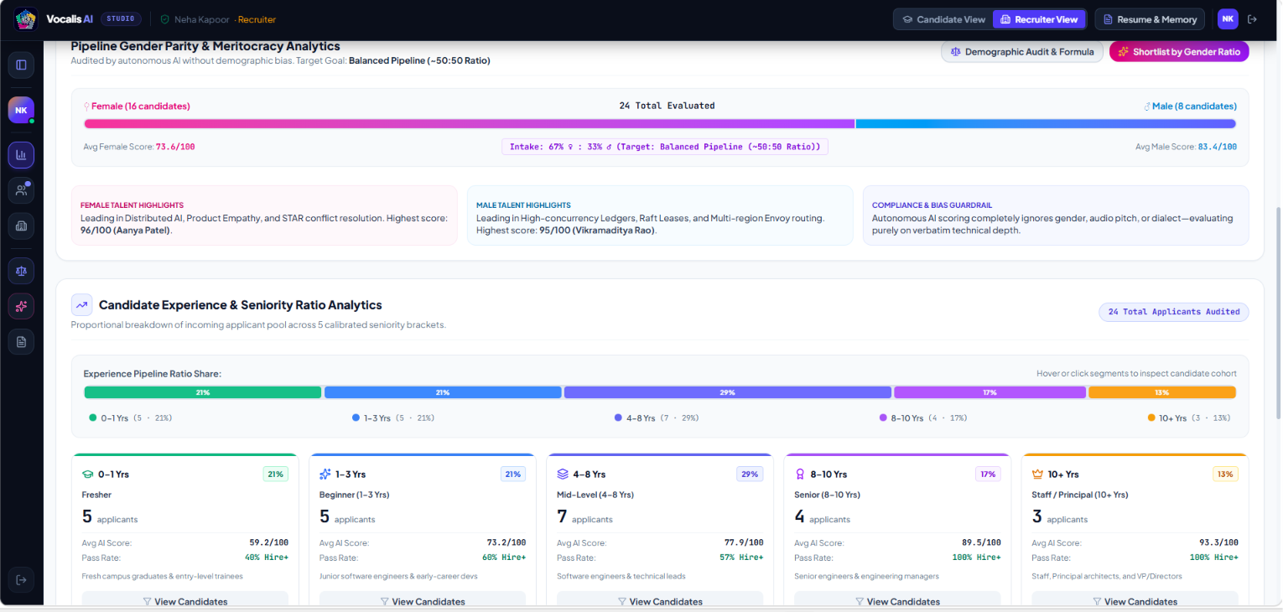The height and width of the screenshot is (612, 1283).
Task: Inspect the violet 17% experience bar segment
Action: coord(990,392)
